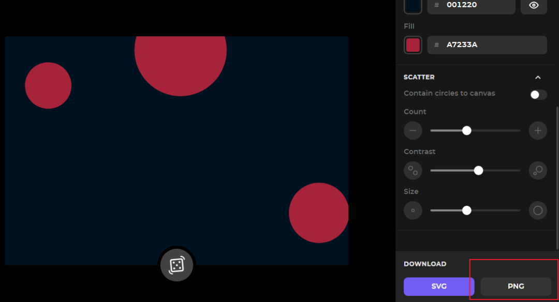This screenshot has height=302, width=559.
Task: Download the image as SVG
Action: 438,286
